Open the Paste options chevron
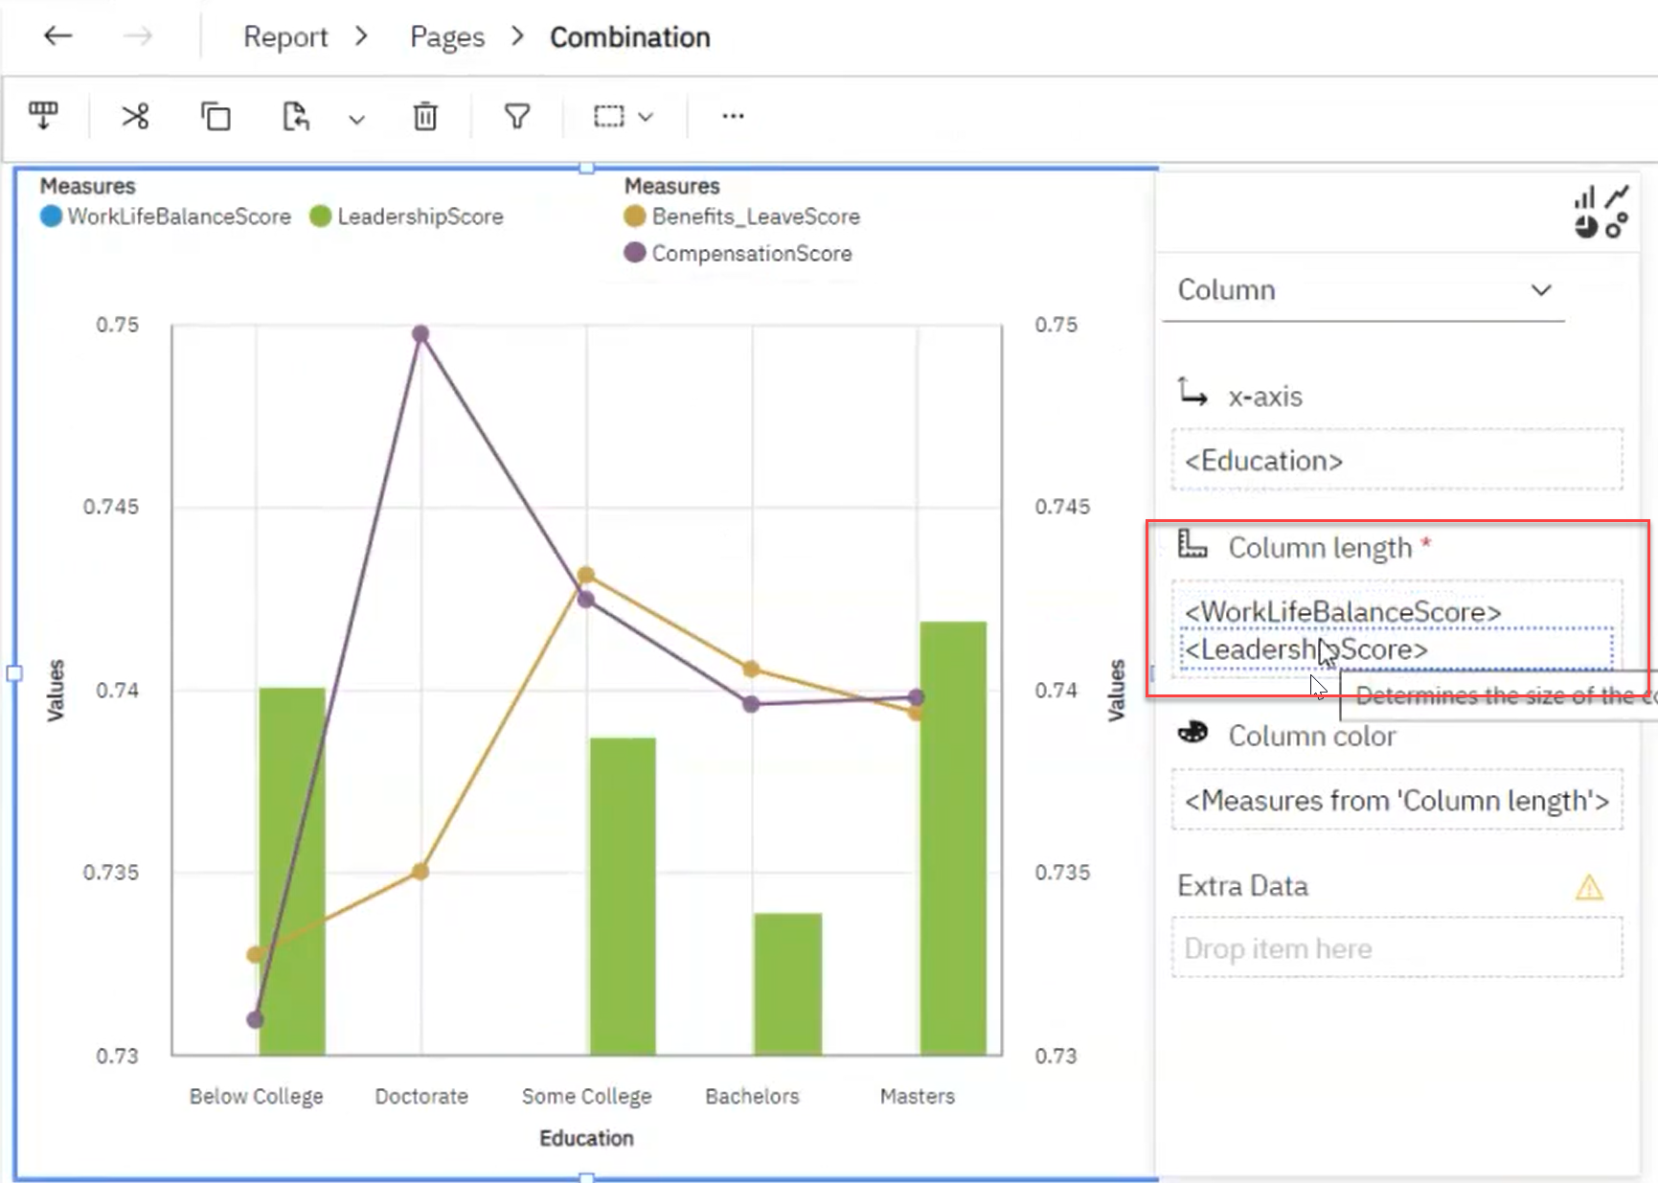The width and height of the screenshot is (1658, 1183). coord(356,120)
